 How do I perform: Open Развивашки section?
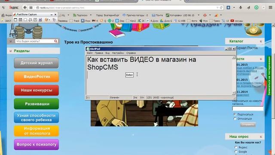point(36,104)
